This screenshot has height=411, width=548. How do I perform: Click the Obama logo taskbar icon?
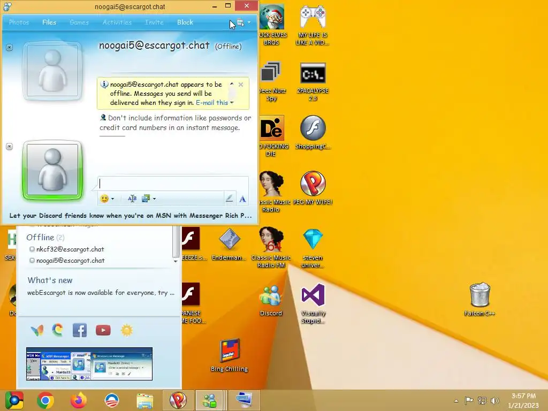point(112,400)
